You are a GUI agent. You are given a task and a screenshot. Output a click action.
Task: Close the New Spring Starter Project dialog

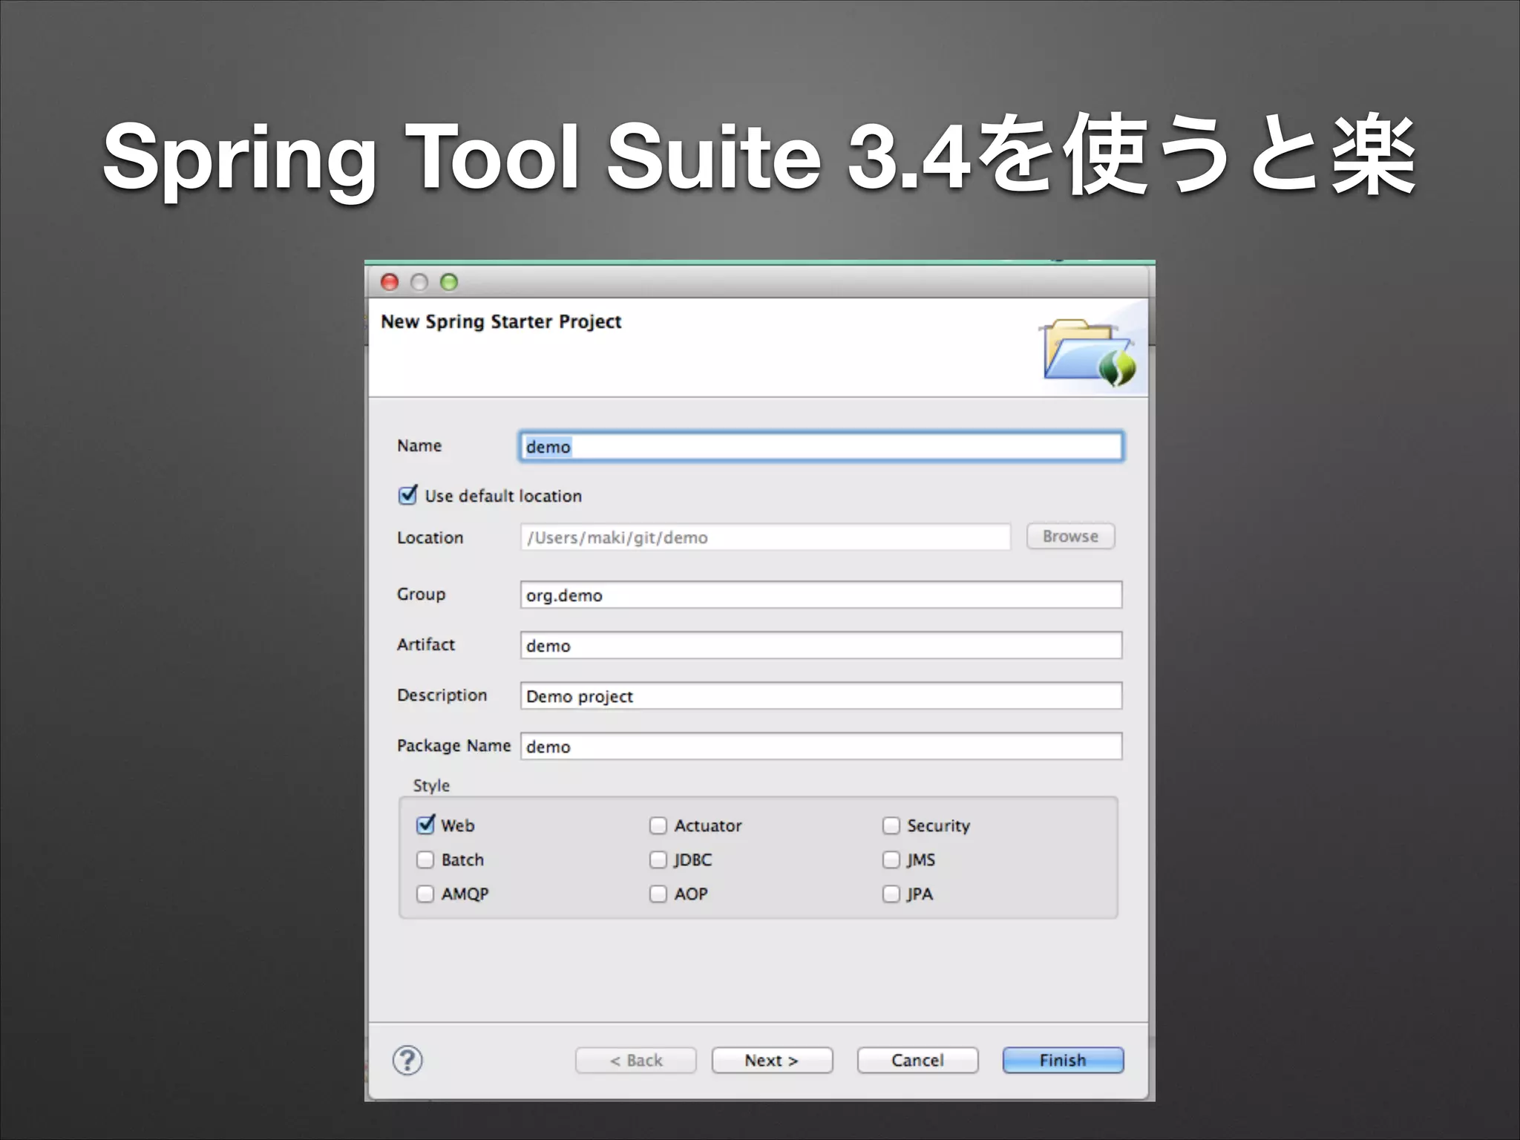tap(390, 282)
